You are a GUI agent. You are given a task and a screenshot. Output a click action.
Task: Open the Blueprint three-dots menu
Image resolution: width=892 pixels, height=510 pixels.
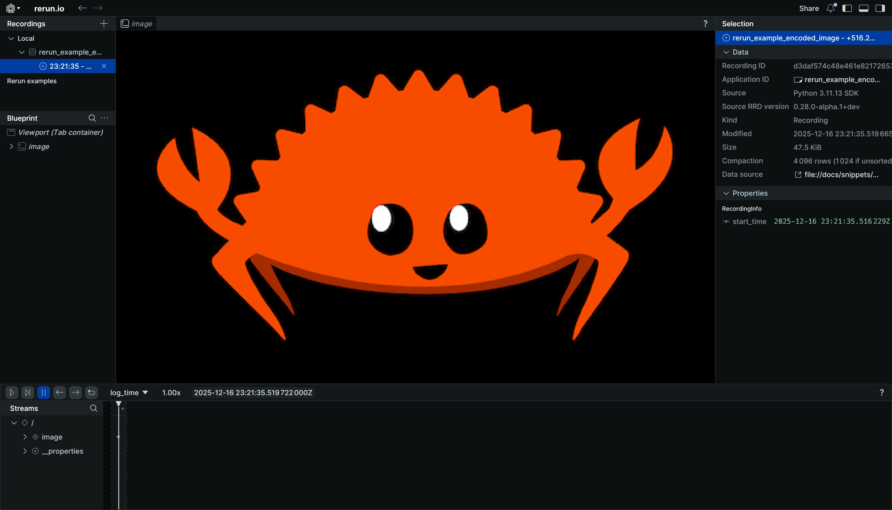point(104,118)
